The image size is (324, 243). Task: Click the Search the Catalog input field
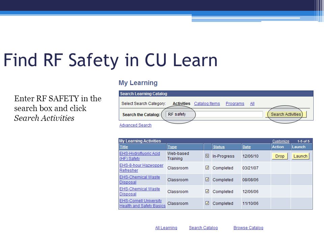(214, 114)
